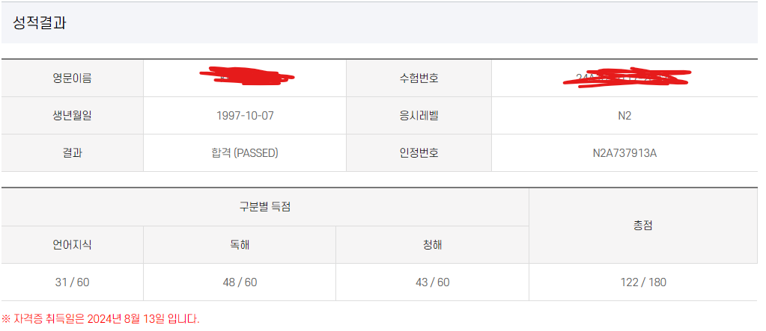This screenshot has width=766, height=331.
Task: Click the red certificate date notice
Action: [100, 319]
